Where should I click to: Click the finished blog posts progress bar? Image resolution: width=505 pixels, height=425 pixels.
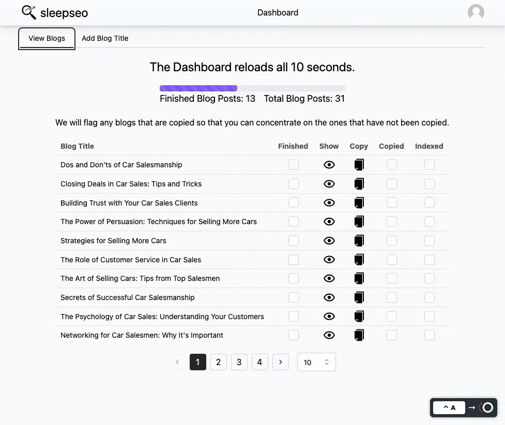252,88
